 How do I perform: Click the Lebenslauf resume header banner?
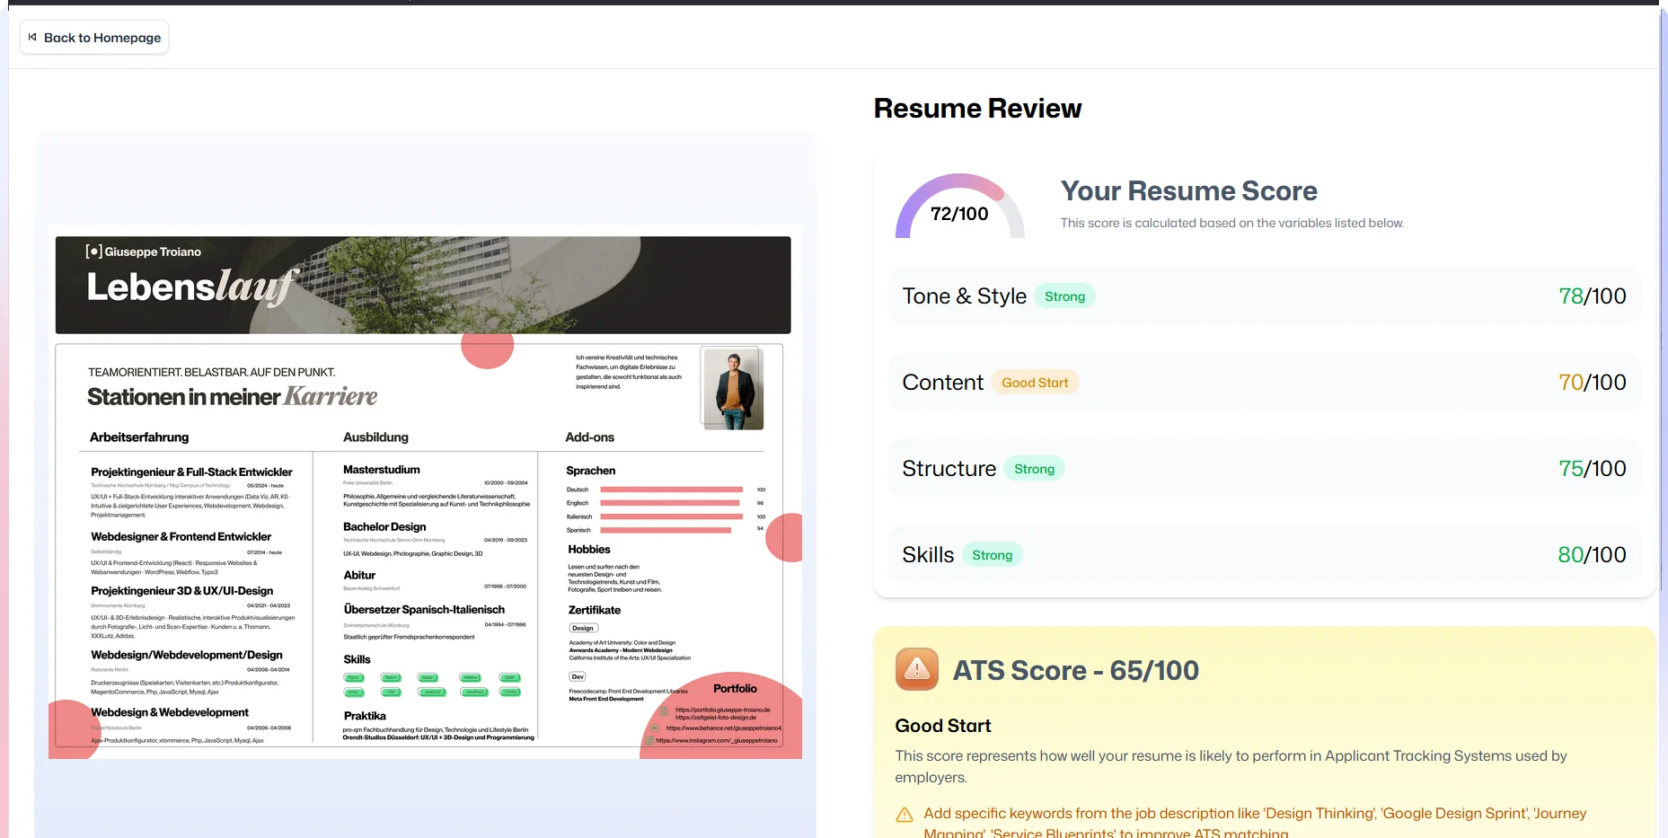pyautogui.click(x=423, y=286)
